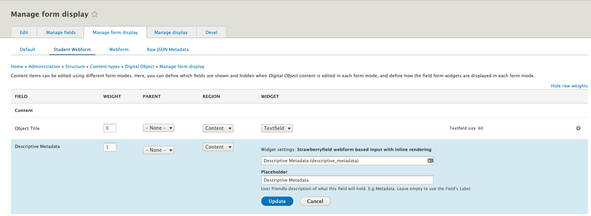This screenshot has width=591, height=216.
Task: Switch to the Manage fields tab
Action: (61, 32)
